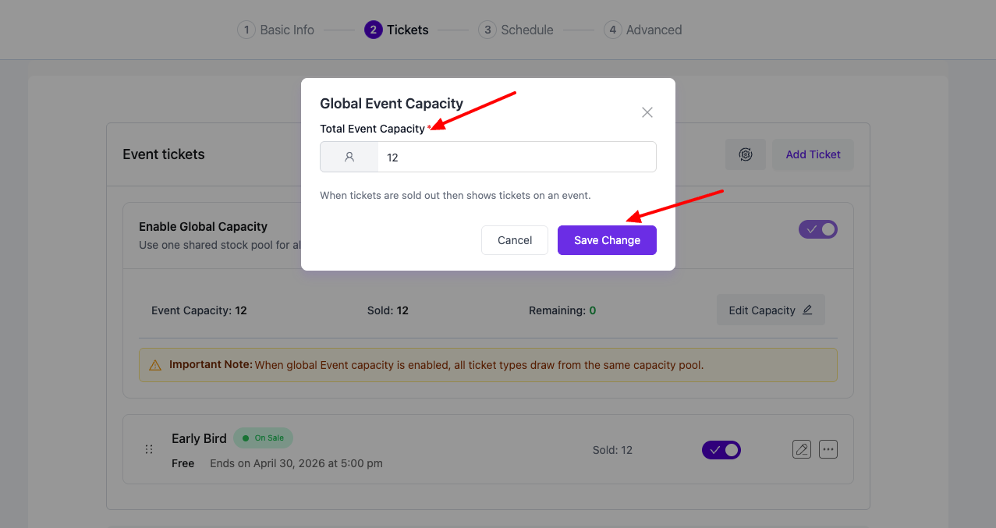Viewport: 996px width, 528px height.
Task: Toggle off the Early Bird ticket
Action: [x=721, y=450]
